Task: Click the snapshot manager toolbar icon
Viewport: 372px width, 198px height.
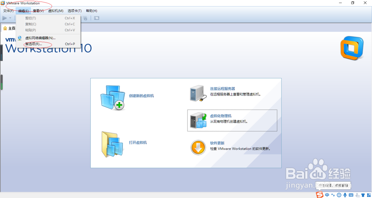Action: point(86,18)
